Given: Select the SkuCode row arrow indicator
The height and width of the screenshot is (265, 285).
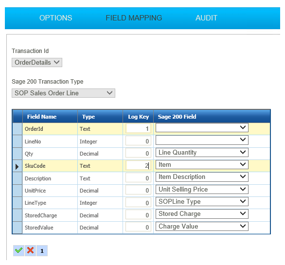Looking at the screenshot, I should 18,166.
